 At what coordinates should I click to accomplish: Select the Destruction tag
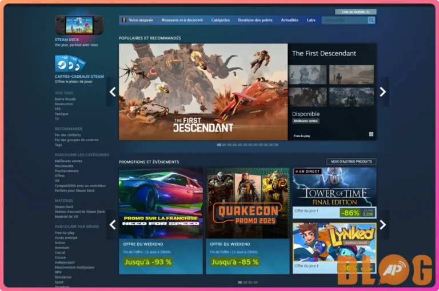64,104
